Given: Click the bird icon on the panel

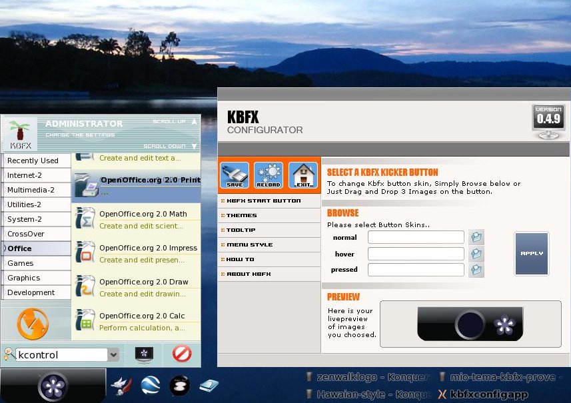Looking at the screenshot, I should click(x=121, y=386).
